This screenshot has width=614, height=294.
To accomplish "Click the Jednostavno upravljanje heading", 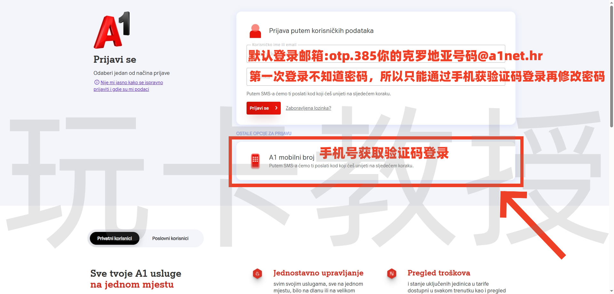I will click(318, 273).
